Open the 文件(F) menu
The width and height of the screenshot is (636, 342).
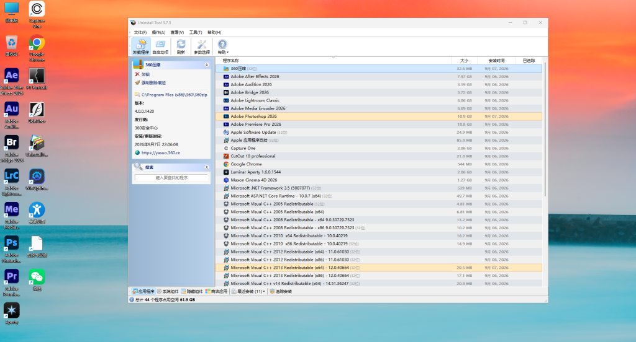coord(140,32)
